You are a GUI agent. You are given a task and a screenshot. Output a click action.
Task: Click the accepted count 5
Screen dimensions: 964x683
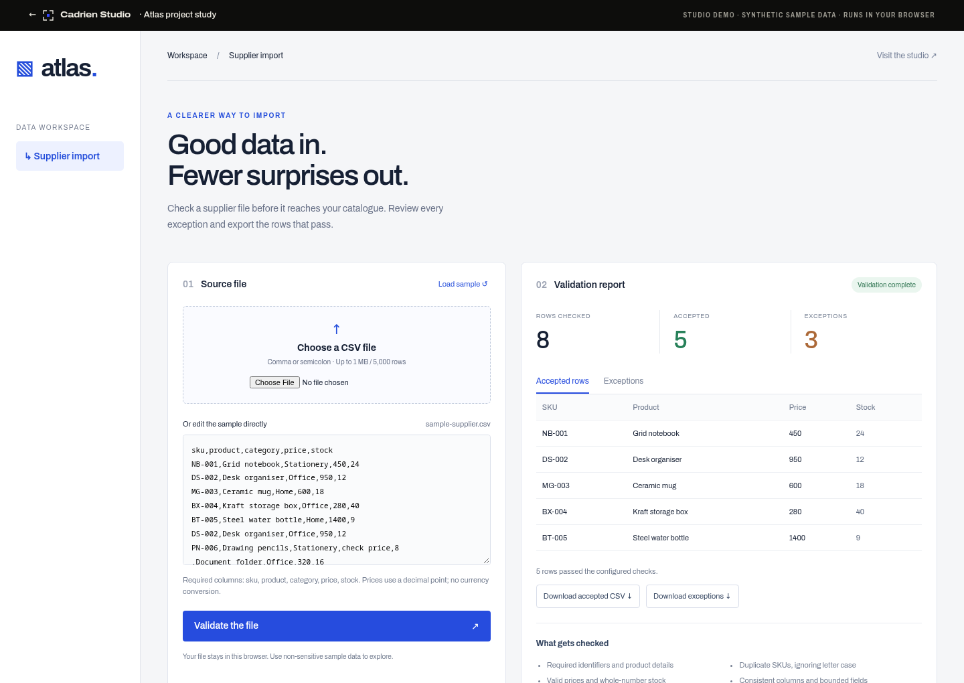680,340
